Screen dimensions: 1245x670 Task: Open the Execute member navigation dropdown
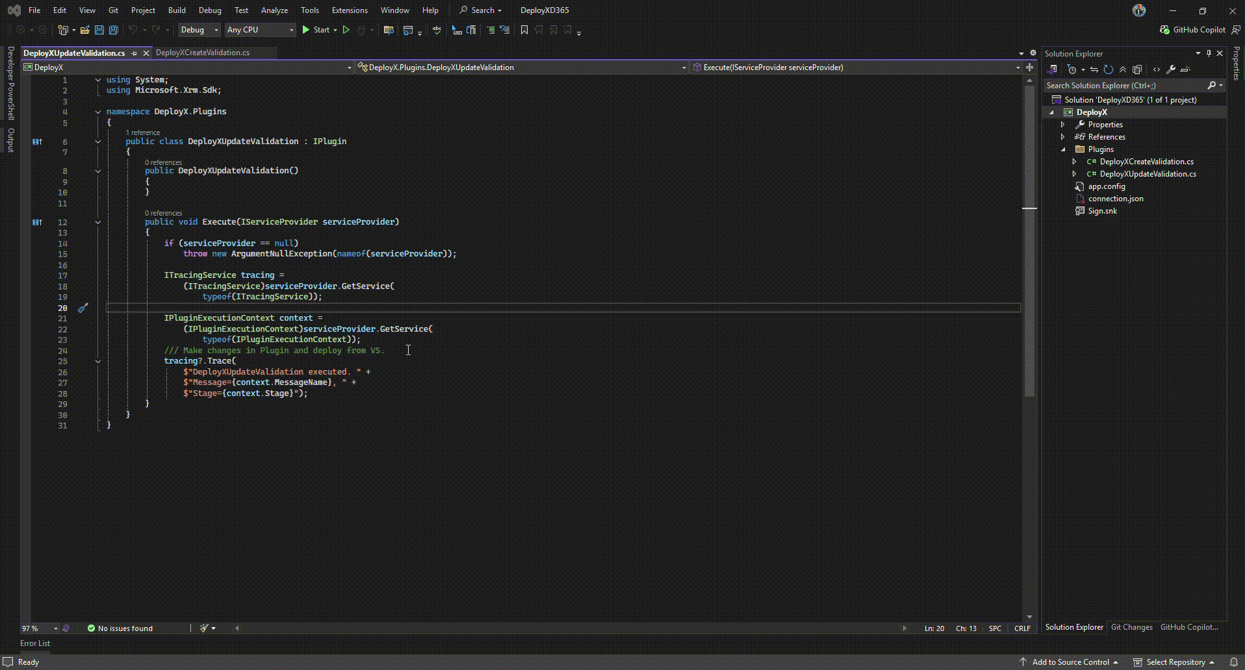(x=856, y=68)
